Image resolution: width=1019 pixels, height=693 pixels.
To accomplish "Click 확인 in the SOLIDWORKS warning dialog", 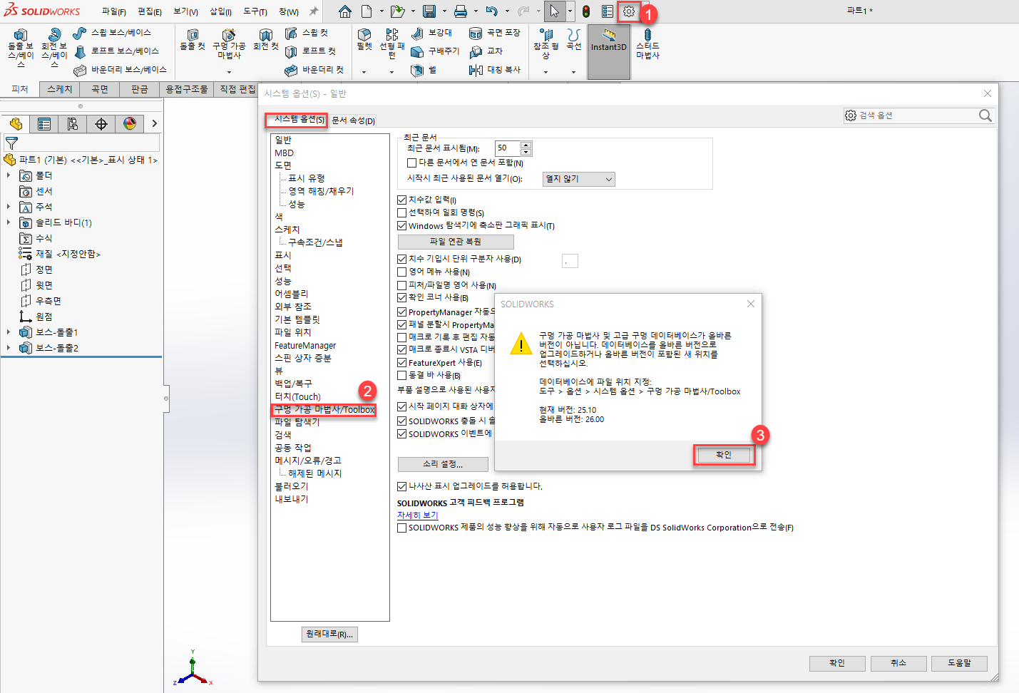I will 724,454.
